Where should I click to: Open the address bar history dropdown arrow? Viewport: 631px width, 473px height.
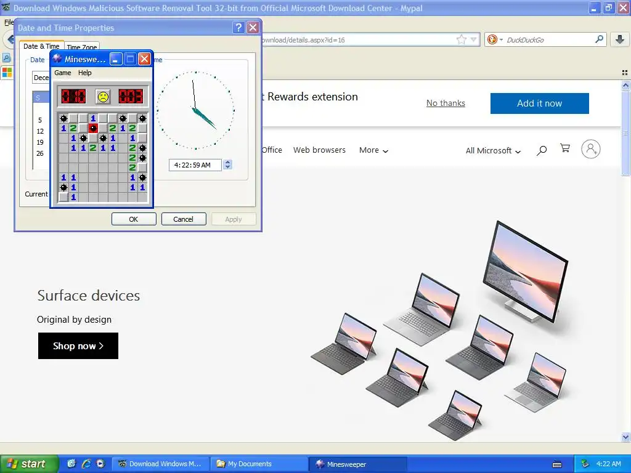[474, 39]
